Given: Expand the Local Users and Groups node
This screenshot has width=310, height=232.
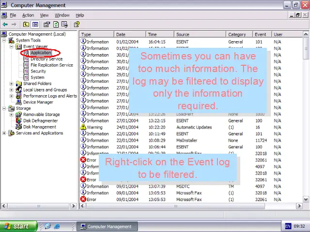Looking at the screenshot, I should (x=12, y=90).
